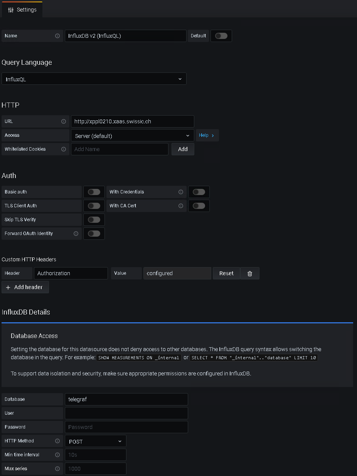Click the With CA Cert info icon
Image resolution: width=357 pixels, height=476 pixels.
tap(180, 205)
